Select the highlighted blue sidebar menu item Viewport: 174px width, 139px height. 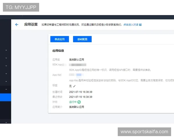coord(6,97)
